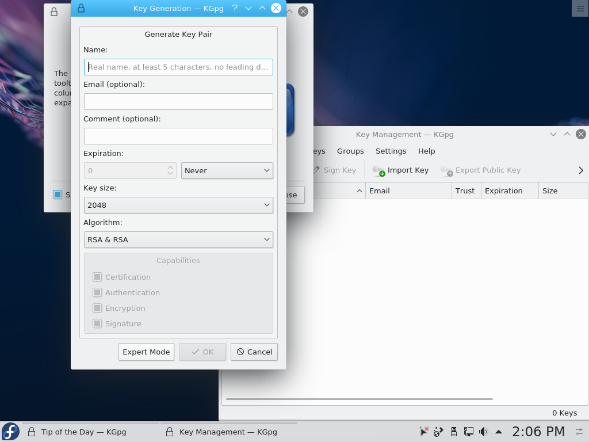Viewport: 589px width, 442px height.
Task: Click the Export Public Key toolbar icon
Action: point(446,170)
